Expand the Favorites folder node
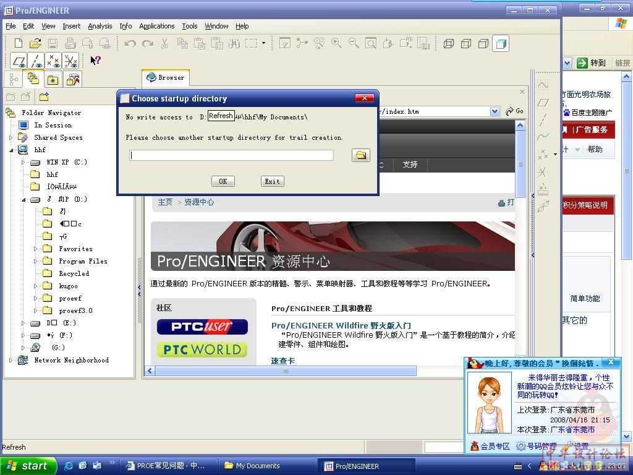 pos(35,249)
